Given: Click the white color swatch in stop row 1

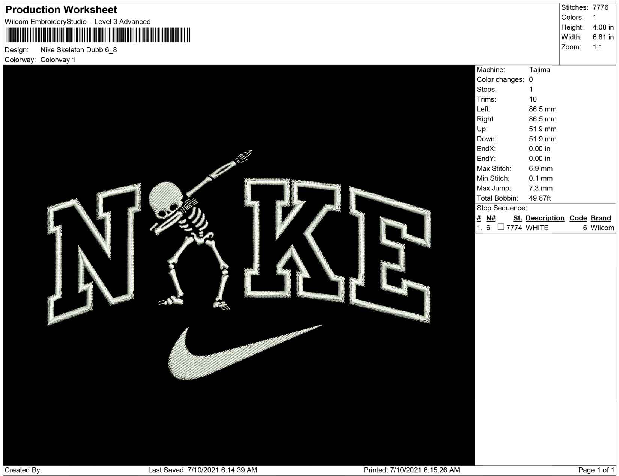Looking at the screenshot, I should tap(501, 227).
